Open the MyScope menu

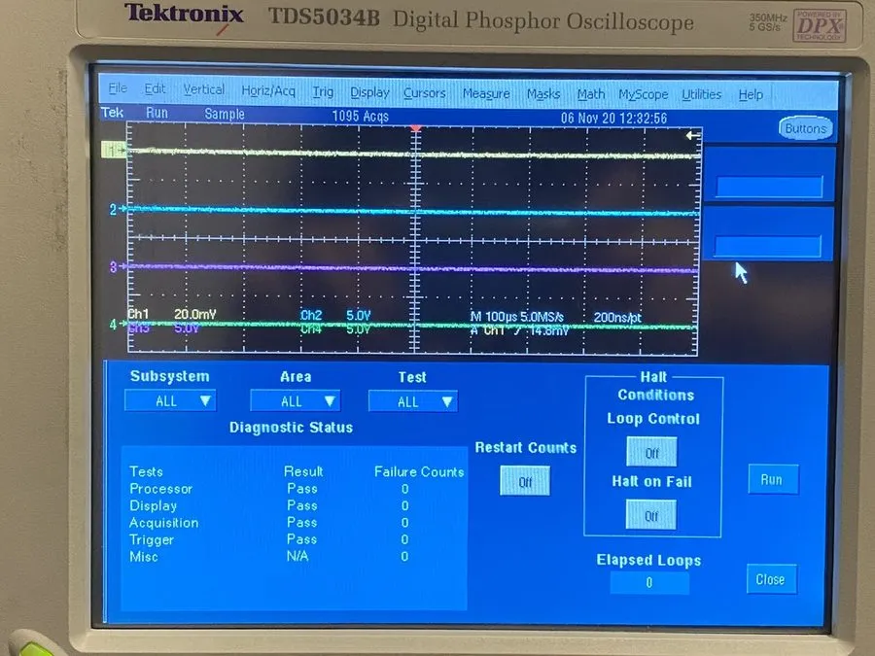click(643, 95)
